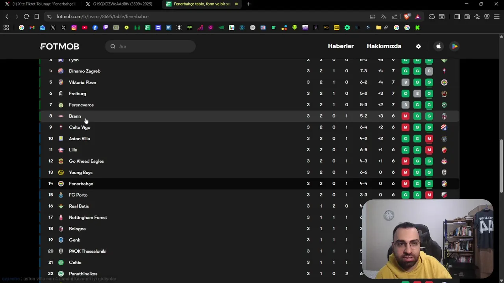Image resolution: width=504 pixels, height=283 pixels.
Task: Click next-opponent crest in Lille row
Action: (x=444, y=150)
